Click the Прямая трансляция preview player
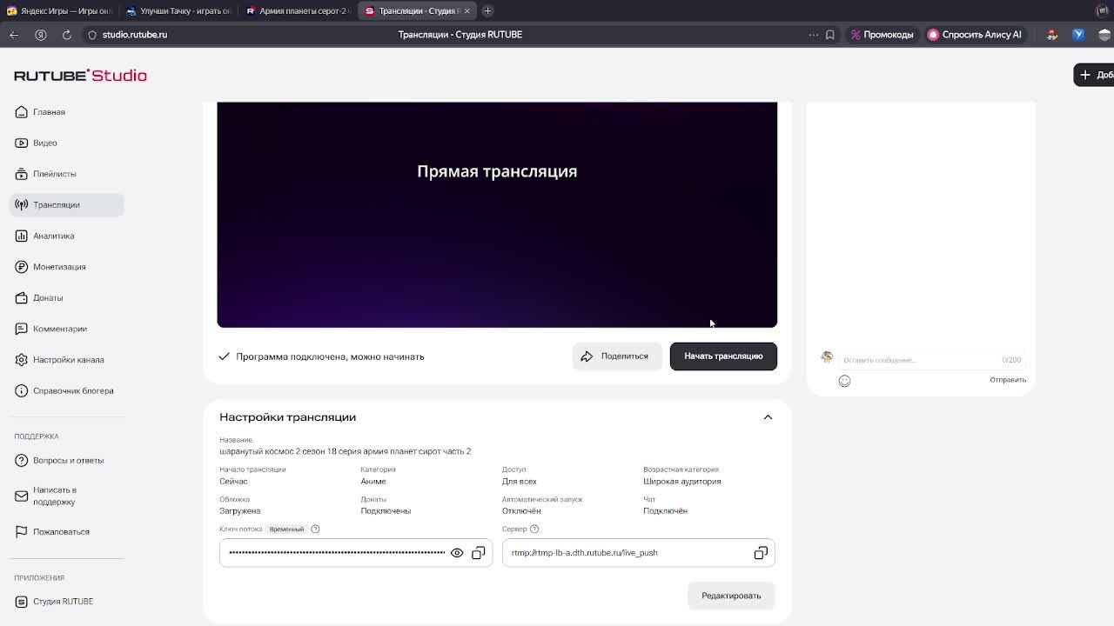This screenshot has width=1114, height=626. click(x=497, y=215)
